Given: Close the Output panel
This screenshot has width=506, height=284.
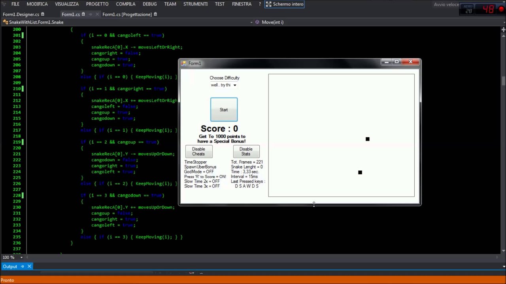Looking at the screenshot, I should (x=29, y=267).
